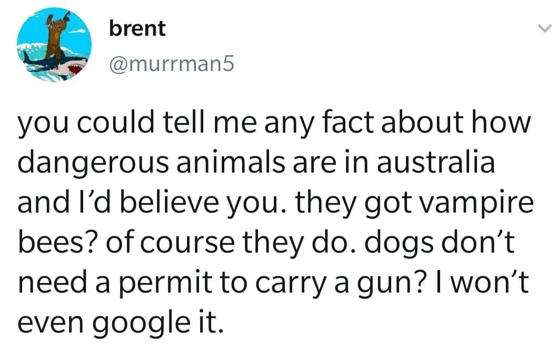Click the word "dangerous" in the tweet
This screenshot has height=351, width=557.
pos(92,164)
